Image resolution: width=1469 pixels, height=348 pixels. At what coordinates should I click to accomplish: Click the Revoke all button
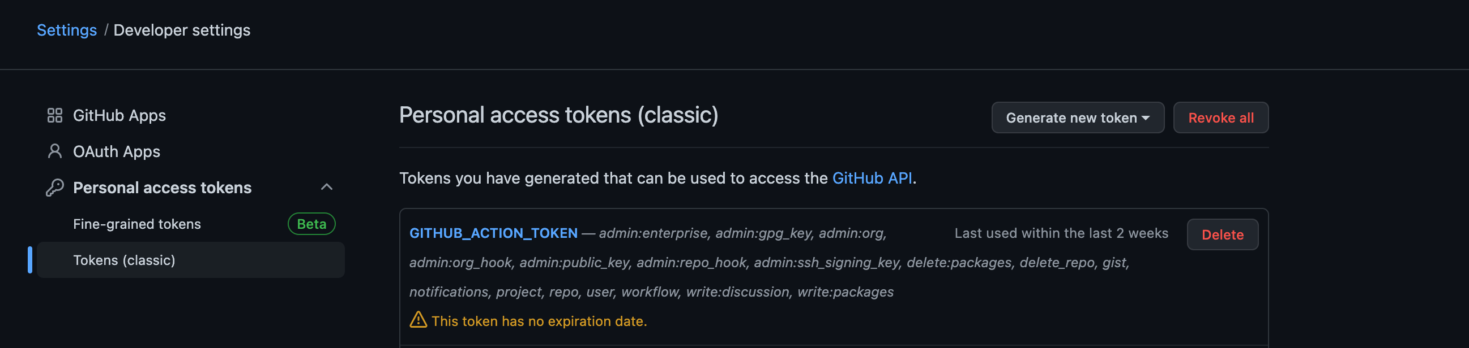tap(1220, 118)
